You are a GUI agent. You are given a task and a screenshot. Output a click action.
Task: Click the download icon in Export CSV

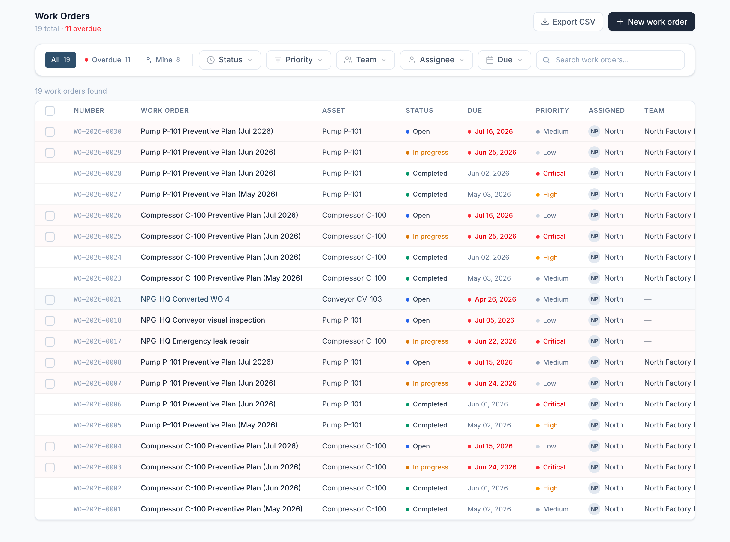[545, 22]
